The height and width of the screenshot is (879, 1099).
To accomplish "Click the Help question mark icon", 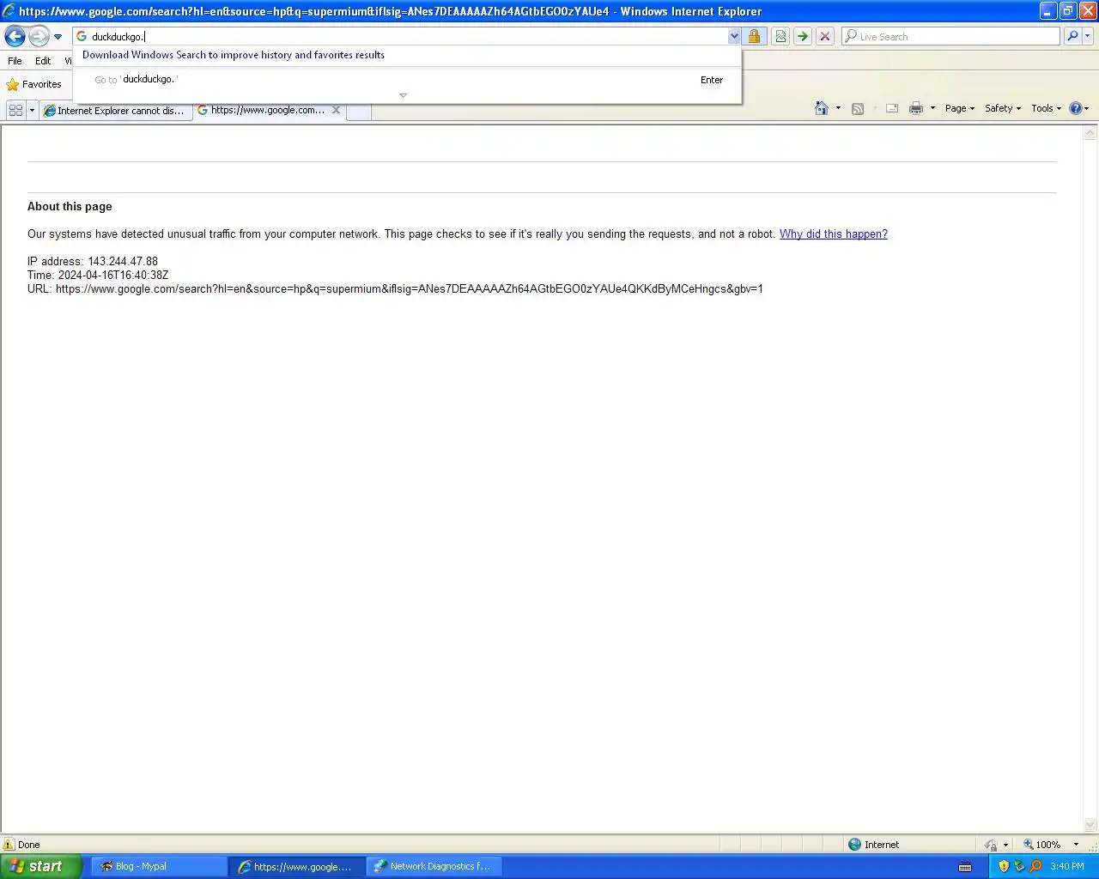I will [1076, 108].
